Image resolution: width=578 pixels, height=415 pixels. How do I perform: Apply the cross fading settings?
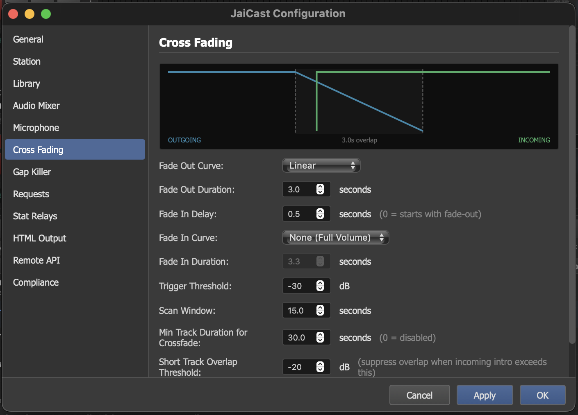(485, 395)
